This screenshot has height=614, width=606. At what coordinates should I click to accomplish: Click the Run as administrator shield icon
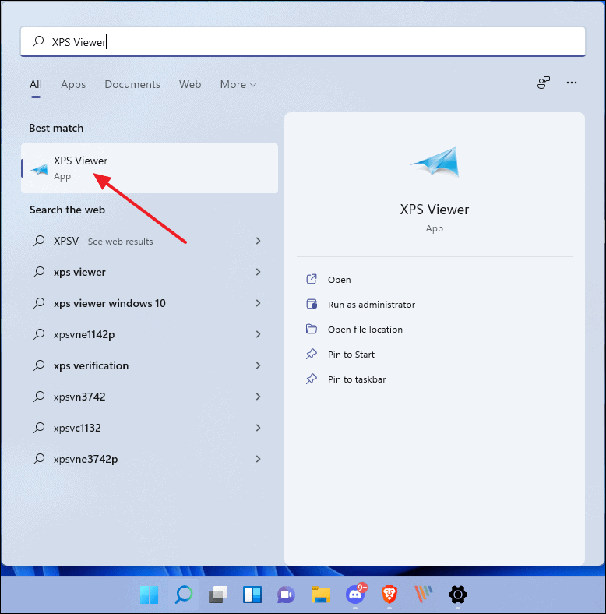[312, 304]
